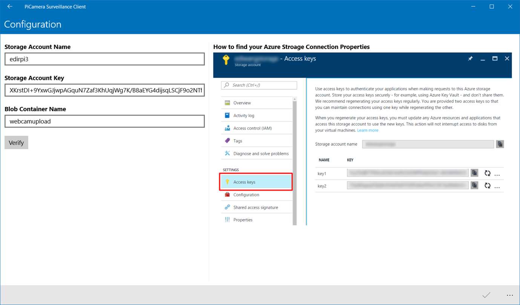Click the 'Blob Container Name' label
This screenshot has height=305, width=520.
35,109
